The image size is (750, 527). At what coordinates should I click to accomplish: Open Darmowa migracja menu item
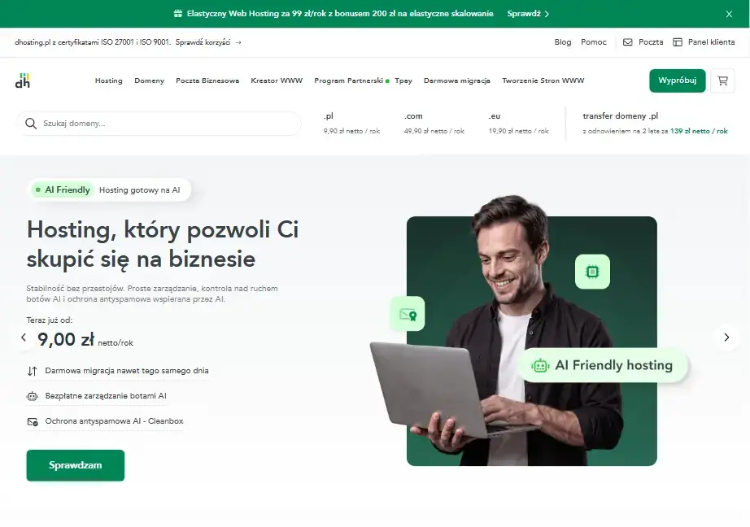pos(457,81)
